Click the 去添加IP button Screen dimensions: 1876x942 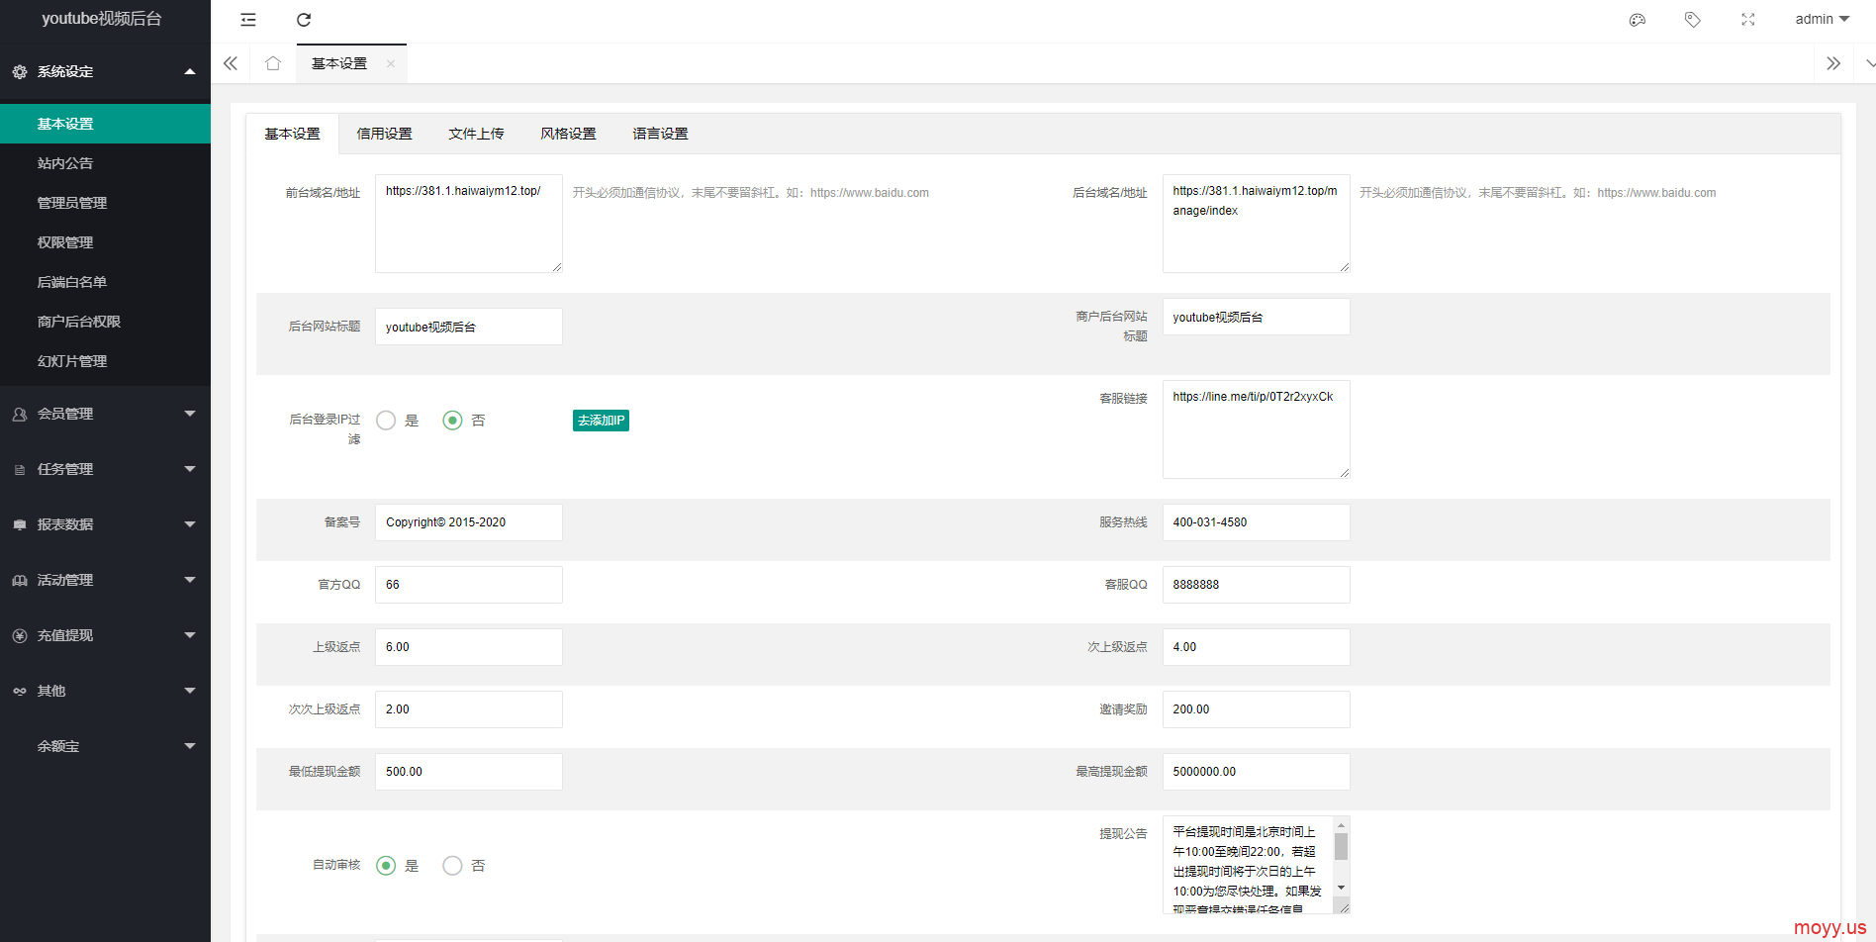coord(601,421)
